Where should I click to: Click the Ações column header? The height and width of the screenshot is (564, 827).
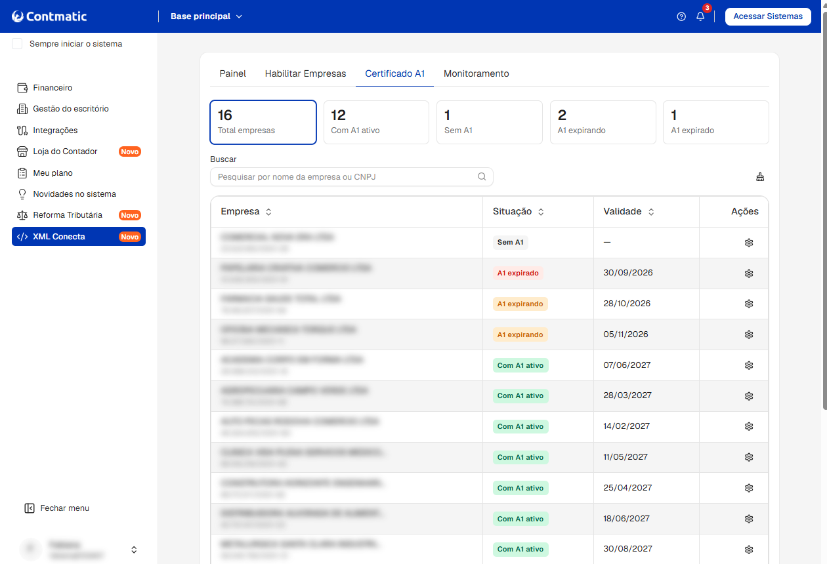coord(745,212)
